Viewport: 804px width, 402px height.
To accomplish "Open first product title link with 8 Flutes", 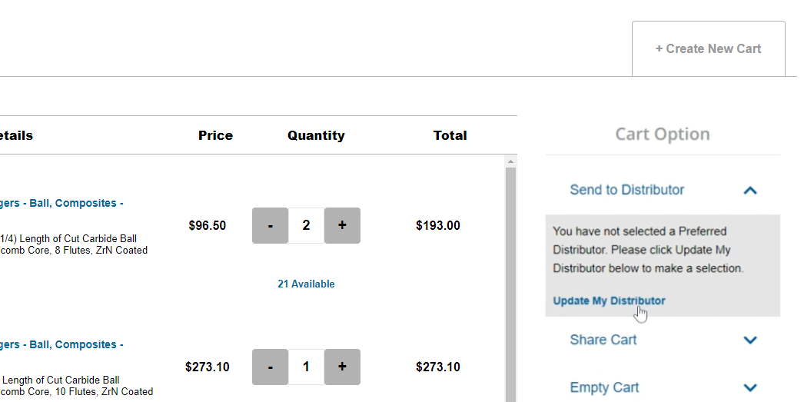I will tap(61, 203).
